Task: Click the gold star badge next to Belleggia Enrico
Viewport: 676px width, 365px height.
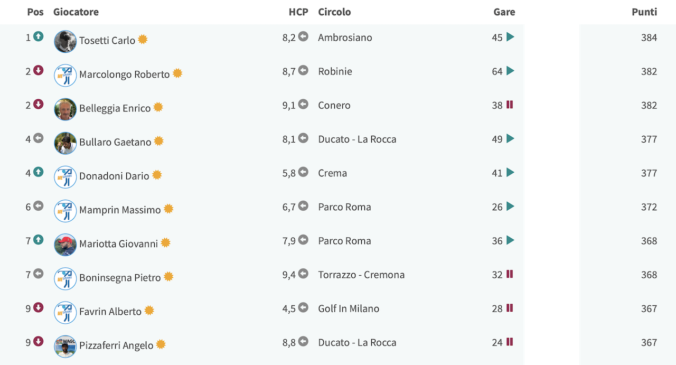Action: pyautogui.click(x=158, y=107)
